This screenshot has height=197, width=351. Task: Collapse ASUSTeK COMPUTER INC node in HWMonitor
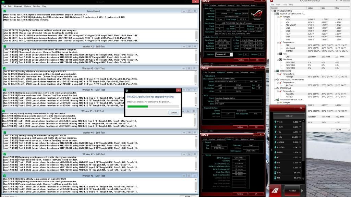pyautogui.click(x=275, y=14)
